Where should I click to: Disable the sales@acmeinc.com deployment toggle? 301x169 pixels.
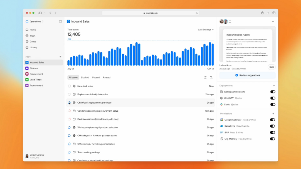273,92
